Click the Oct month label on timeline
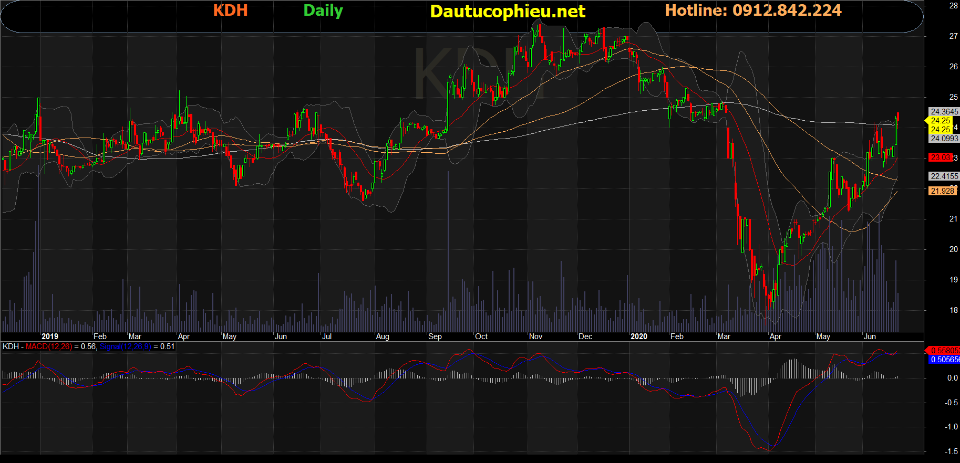Viewport: 960px width, 463px height. [x=481, y=336]
